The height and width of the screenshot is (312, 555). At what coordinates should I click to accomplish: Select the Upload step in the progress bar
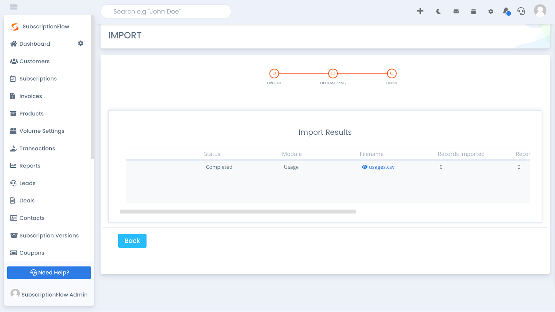pos(274,73)
